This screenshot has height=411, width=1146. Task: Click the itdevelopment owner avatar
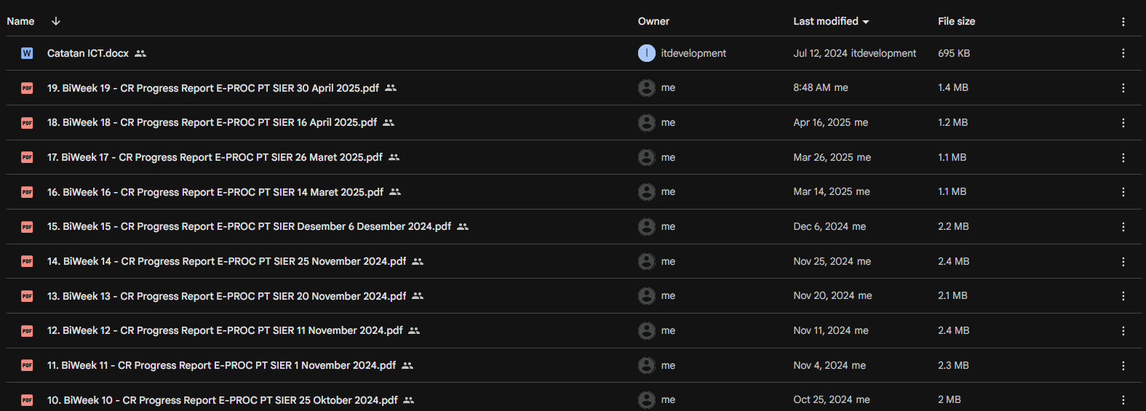point(646,53)
